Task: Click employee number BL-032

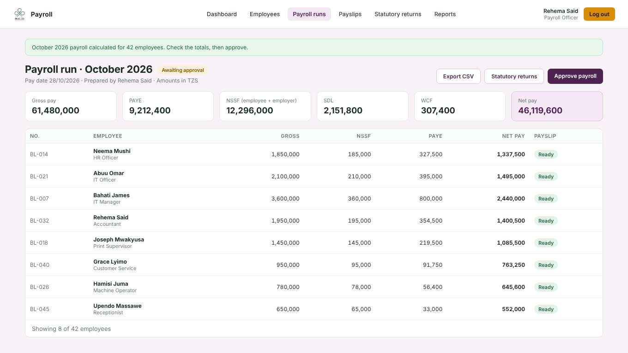Action: coord(39,221)
